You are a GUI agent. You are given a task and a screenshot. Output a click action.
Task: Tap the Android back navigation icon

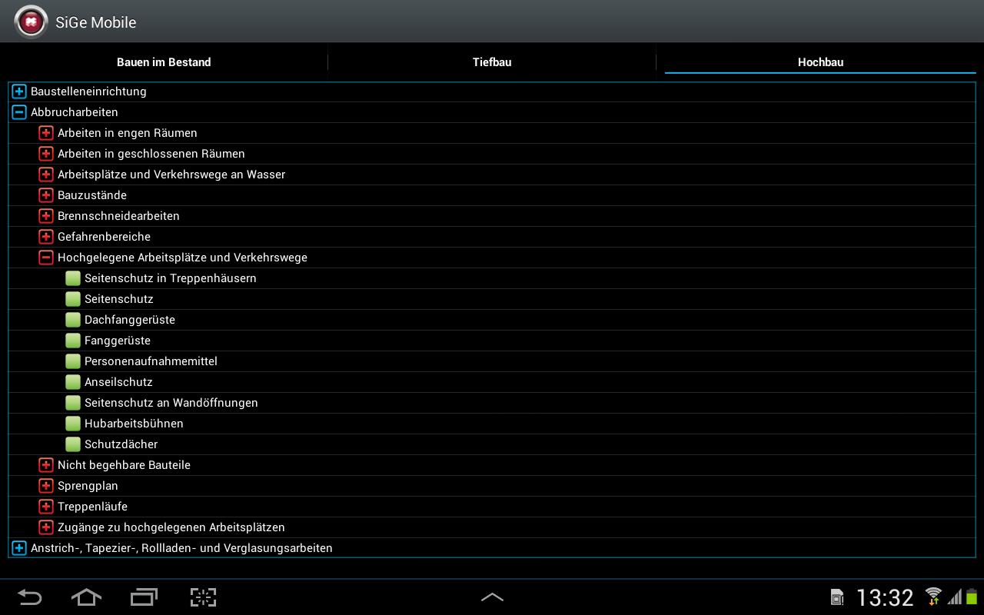click(30, 597)
